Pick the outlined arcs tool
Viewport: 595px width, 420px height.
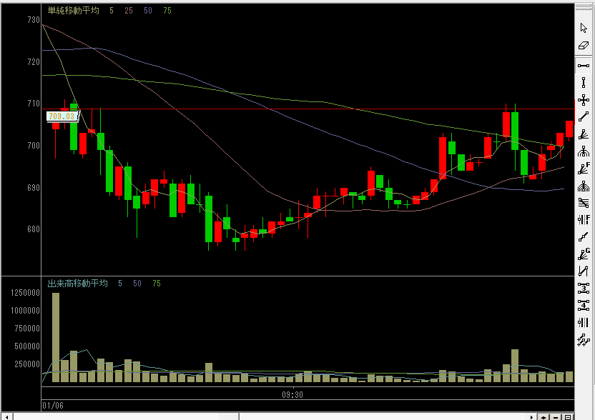[584, 151]
